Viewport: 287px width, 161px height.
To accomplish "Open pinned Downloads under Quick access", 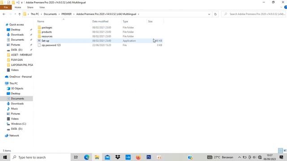I will click(17, 34).
